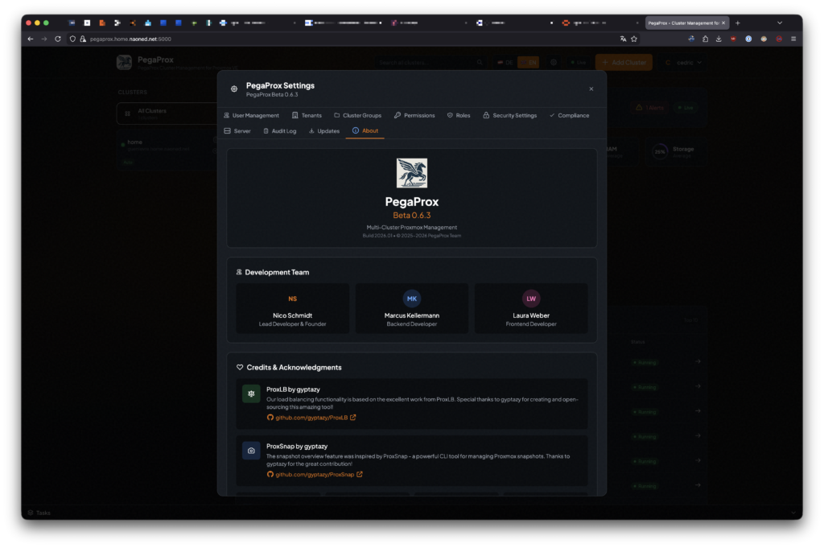
Task: Select the Roles tab
Action: [x=459, y=115]
